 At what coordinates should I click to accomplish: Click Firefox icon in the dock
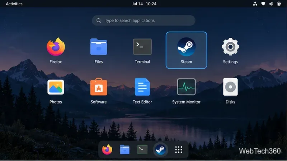click(x=107, y=149)
